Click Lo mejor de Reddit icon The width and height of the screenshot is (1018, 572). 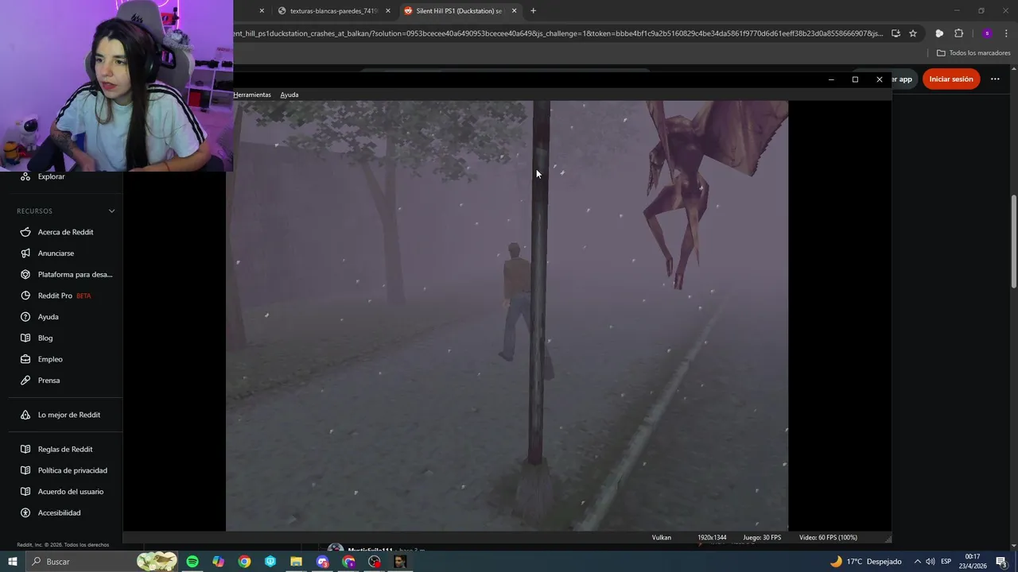pyautogui.click(x=25, y=415)
